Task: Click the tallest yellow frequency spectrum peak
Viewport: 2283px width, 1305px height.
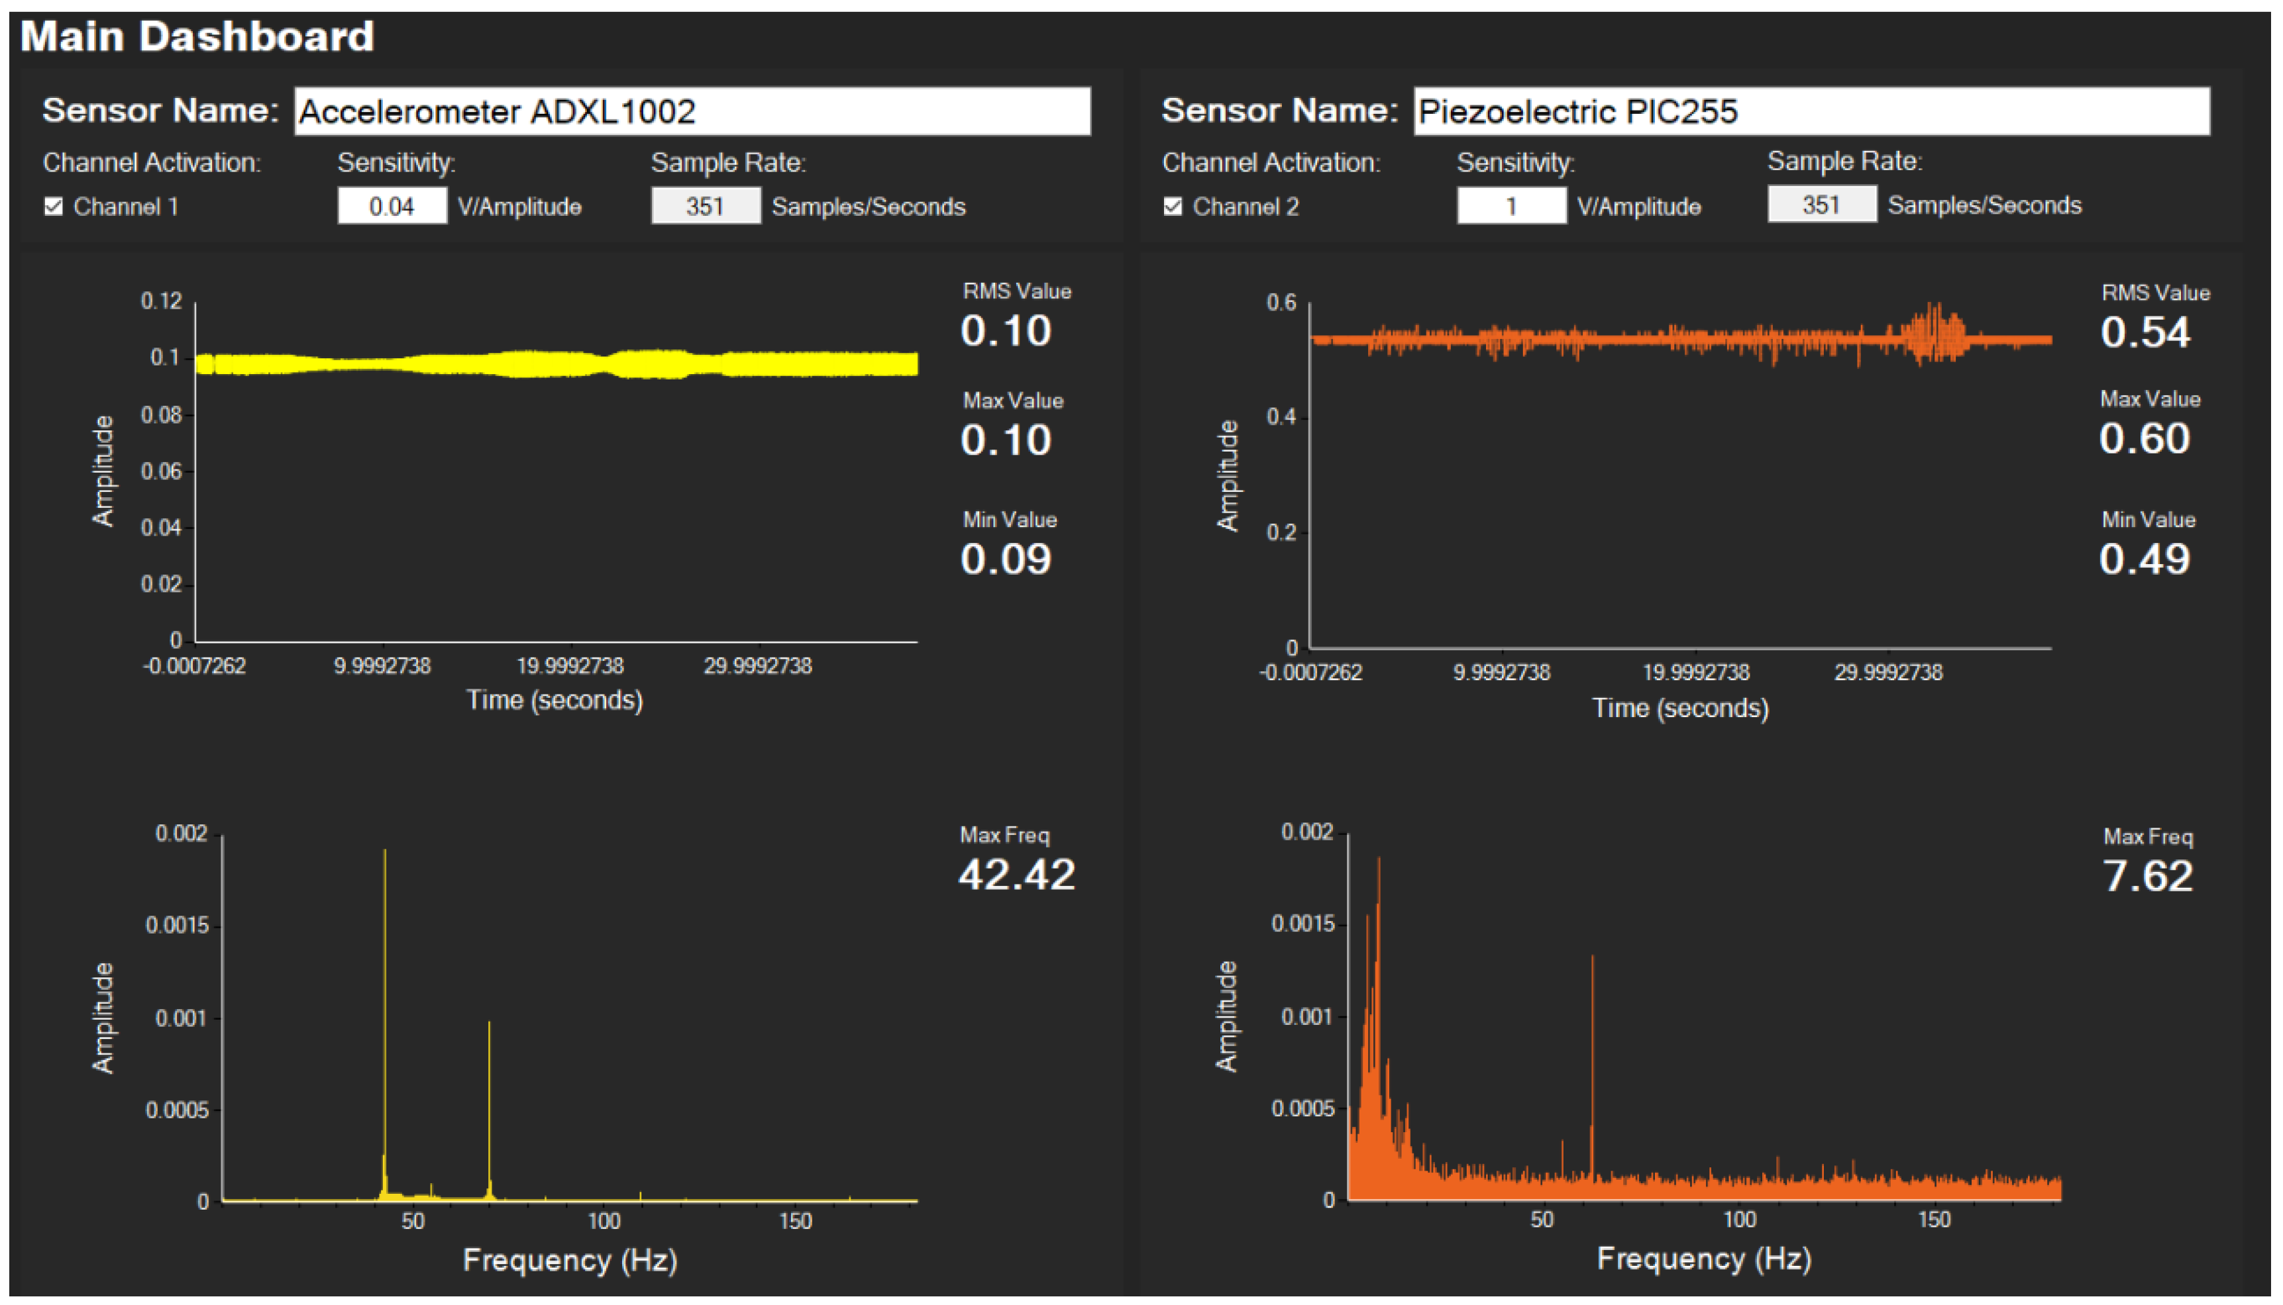Action: pos(386,986)
